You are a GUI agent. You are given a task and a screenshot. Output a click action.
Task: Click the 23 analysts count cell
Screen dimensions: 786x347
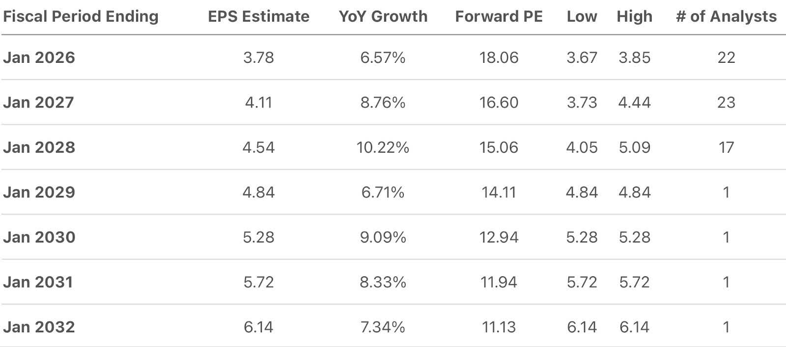(726, 103)
